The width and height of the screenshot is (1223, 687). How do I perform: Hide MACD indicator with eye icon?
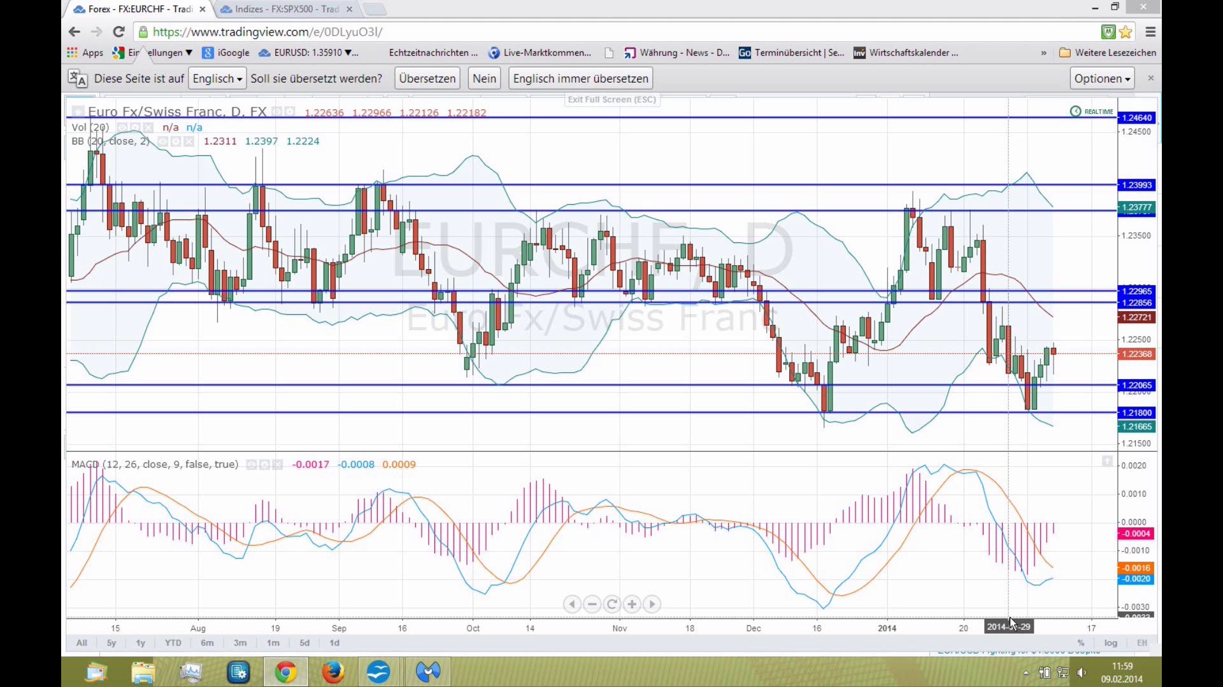[251, 464]
